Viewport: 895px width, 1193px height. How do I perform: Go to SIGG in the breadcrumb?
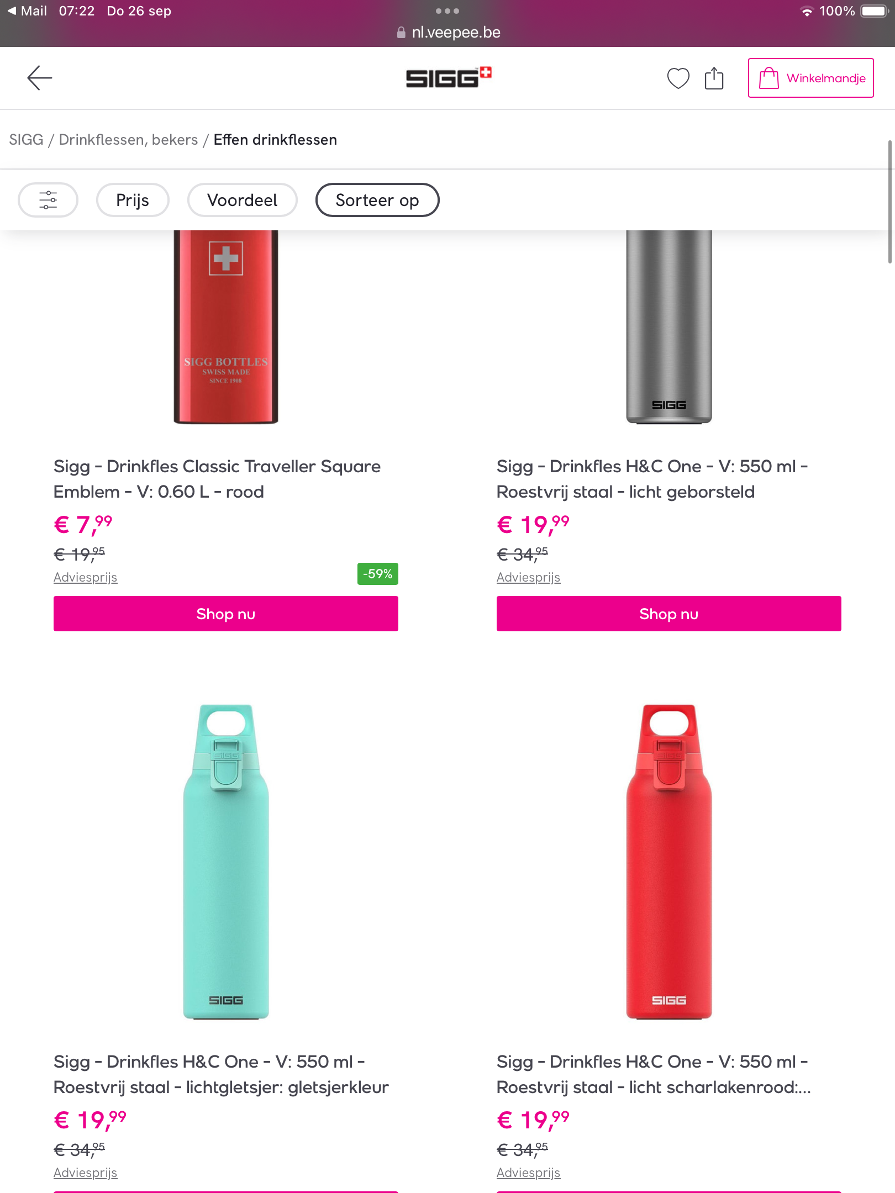coord(27,140)
